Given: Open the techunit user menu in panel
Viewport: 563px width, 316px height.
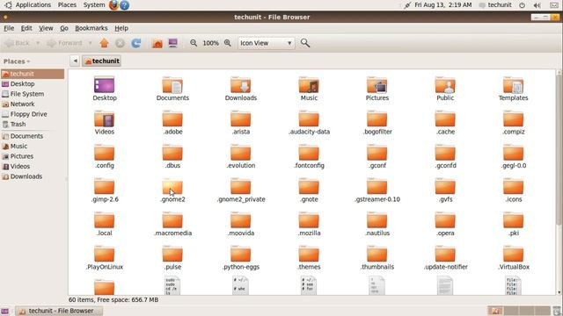Looking at the screenshot, I should pyautogui.click(x=495, y=5).
